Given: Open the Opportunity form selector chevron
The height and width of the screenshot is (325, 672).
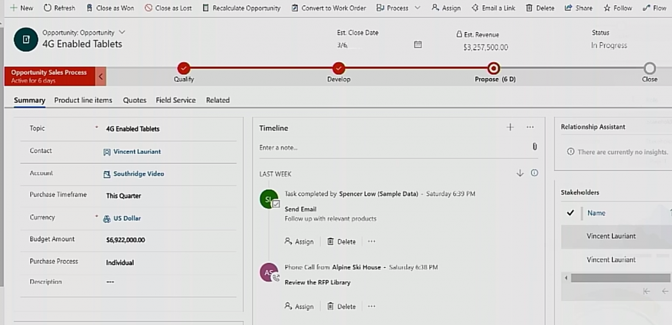Looking at the screenshot, I should pyautogui.click(x=122, y=32).
